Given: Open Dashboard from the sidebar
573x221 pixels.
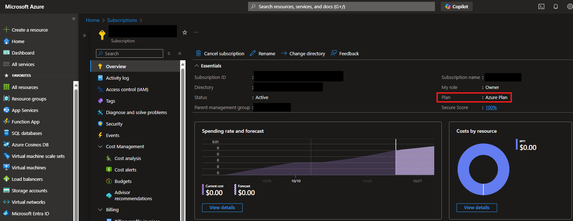Looking at the screenshot, I should (x=23, y=53).
